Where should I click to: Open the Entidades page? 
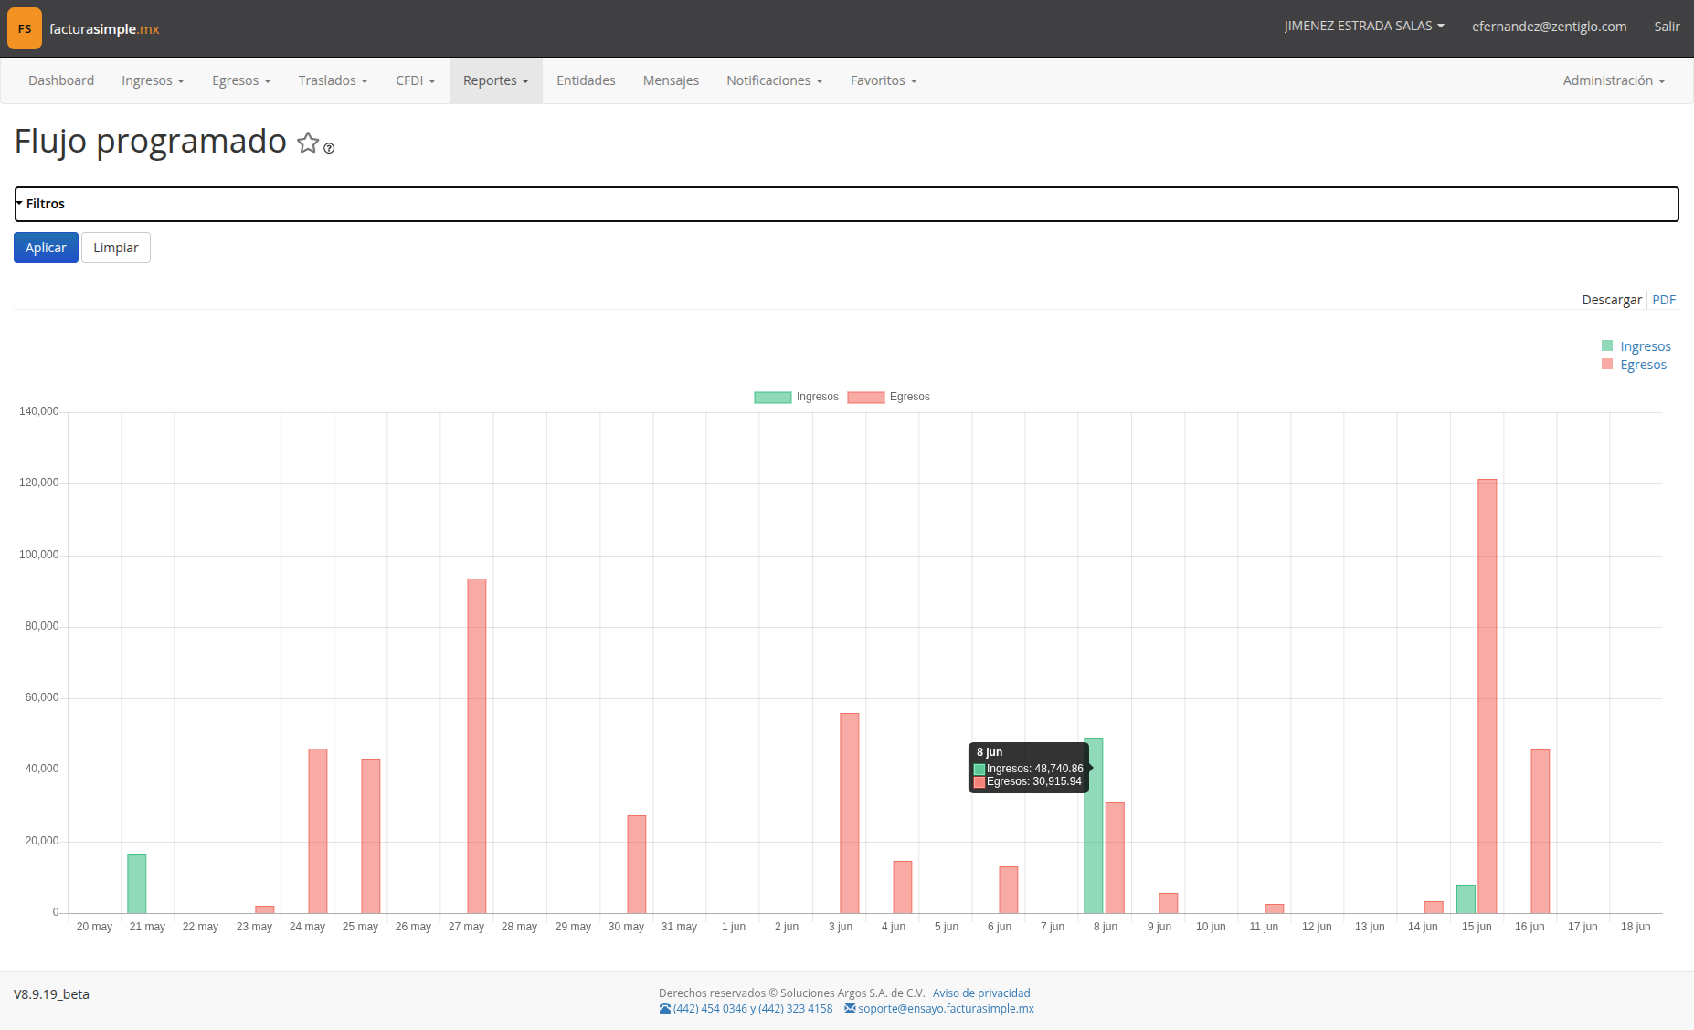pos(586,80)
